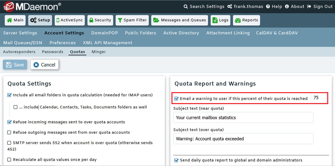The width and height of the screenshot is (335, 166).
Task: Open XML API Management
Action: click(x=107, y=43)
